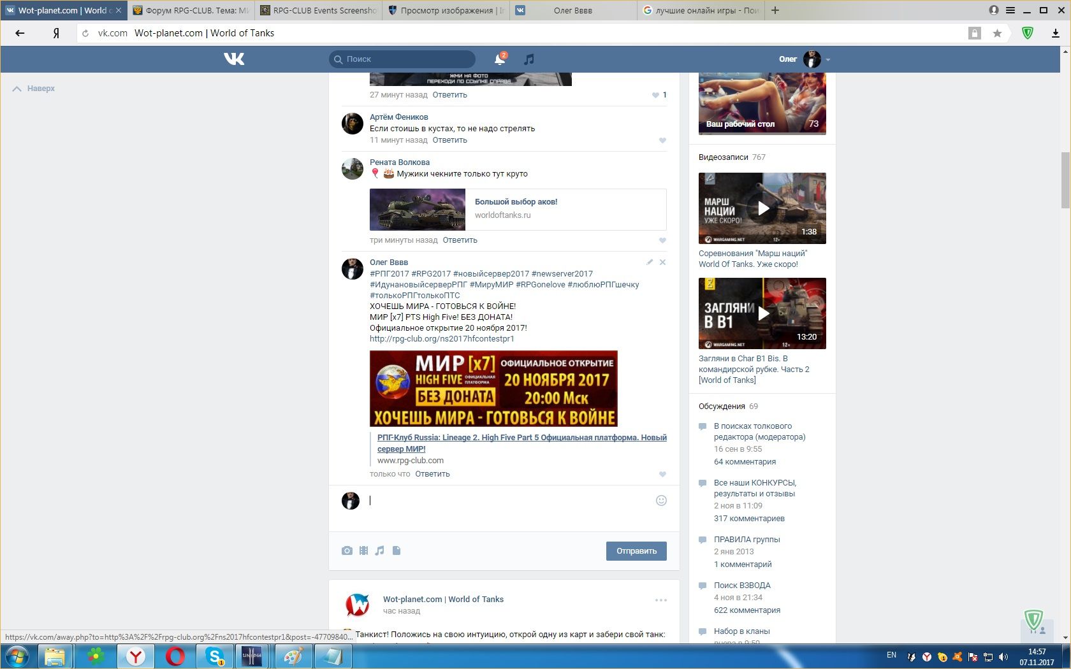The image size is (1071, 669).
Task: Open downloads arrow icon
Action: click(1056, 33)
